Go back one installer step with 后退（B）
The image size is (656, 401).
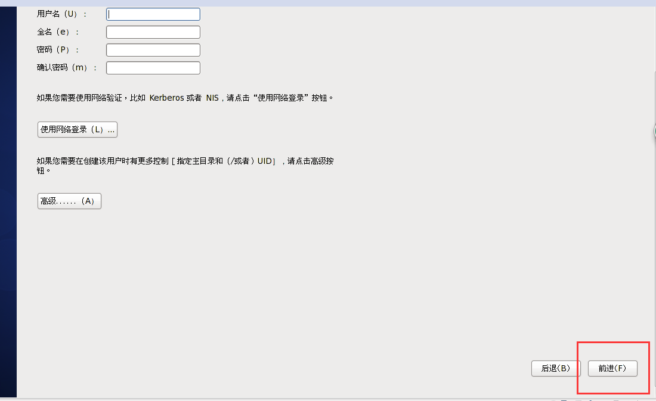click(555, 368)
